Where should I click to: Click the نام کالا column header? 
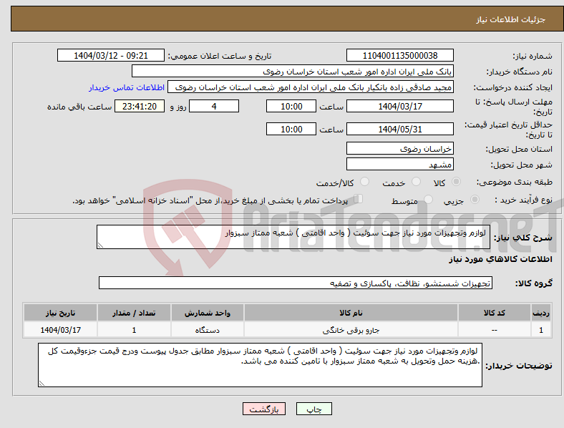click(351, 313)
